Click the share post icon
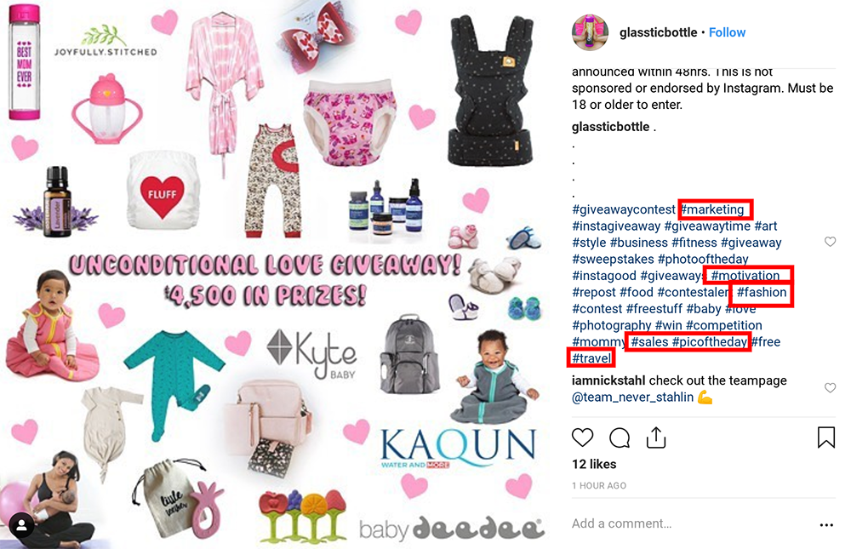 click(656, 437)
